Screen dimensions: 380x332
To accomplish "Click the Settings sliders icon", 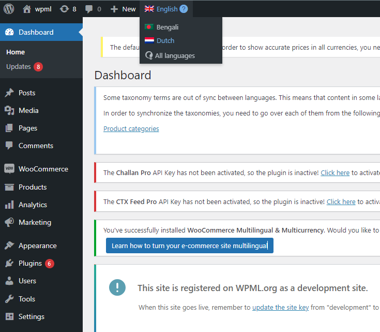I will (x=9, y=316).
